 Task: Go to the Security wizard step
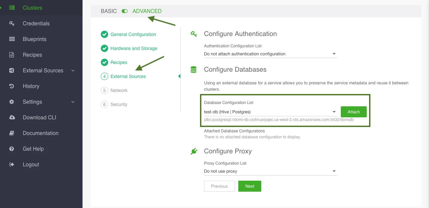(x=119, y=104)
